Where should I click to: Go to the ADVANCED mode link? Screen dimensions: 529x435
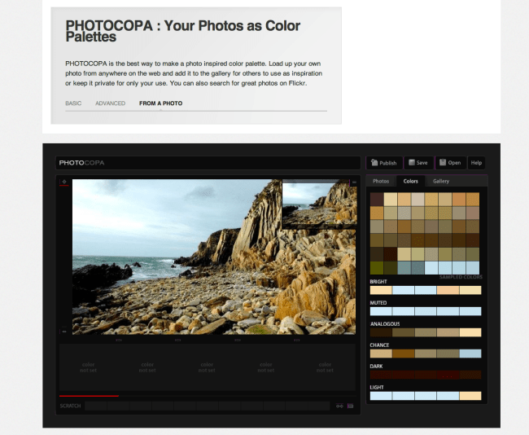pyautogui.click(x=110, y=103)
